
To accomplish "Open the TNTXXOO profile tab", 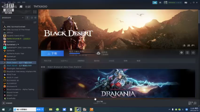I will pyautogui.click(x=40, y=7).
